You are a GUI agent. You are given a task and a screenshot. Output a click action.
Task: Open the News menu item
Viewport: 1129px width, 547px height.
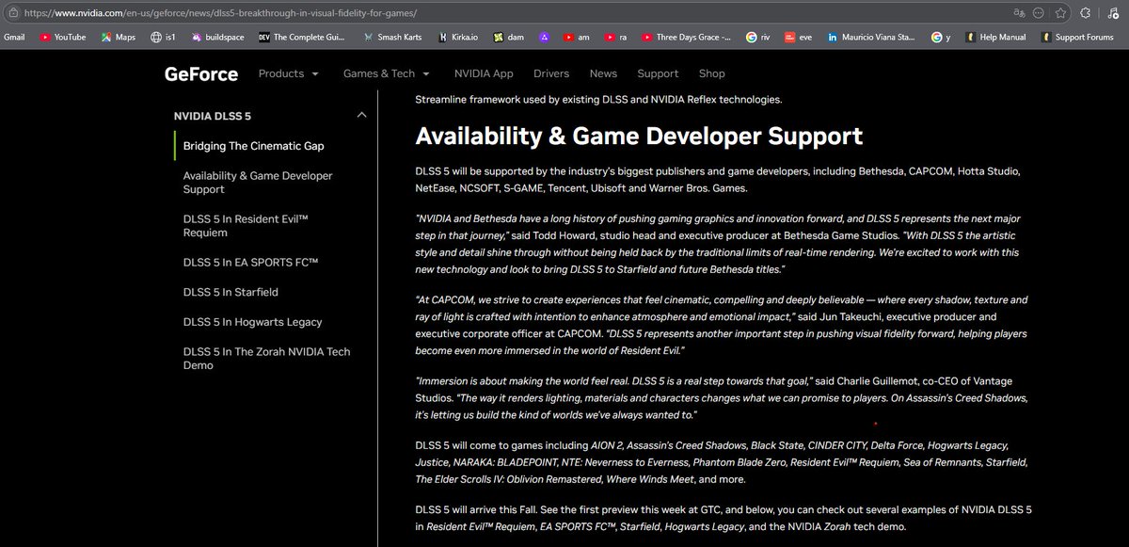click(x=603, y=73)
